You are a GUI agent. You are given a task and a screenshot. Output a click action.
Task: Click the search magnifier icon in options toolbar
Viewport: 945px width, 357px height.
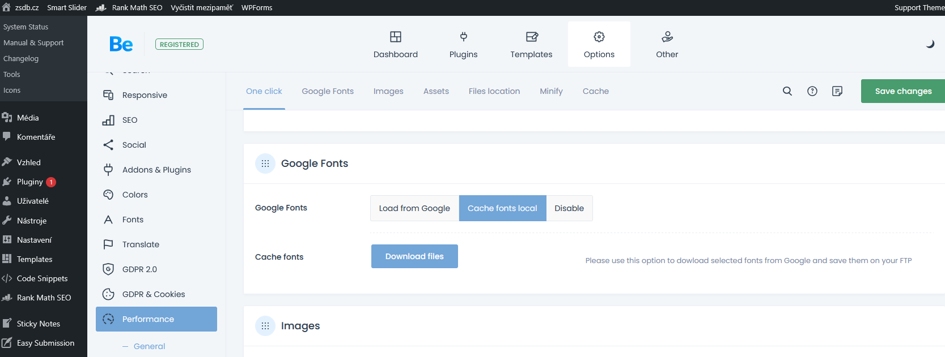pos(787,91)
